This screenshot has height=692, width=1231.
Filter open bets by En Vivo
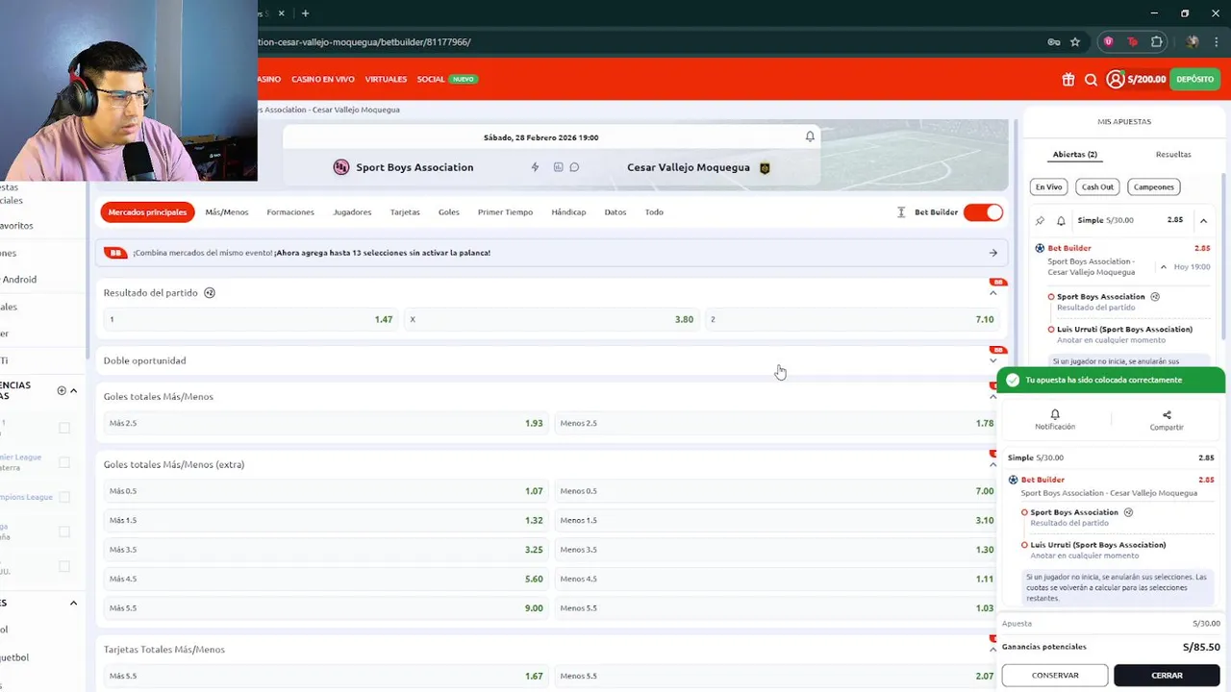pos(1048,187)
